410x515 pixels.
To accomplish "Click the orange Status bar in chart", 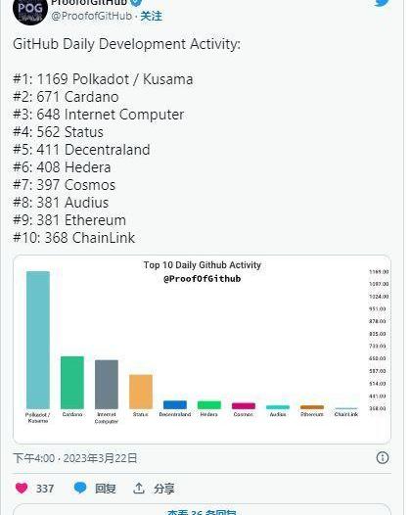I will click(141, 392).
